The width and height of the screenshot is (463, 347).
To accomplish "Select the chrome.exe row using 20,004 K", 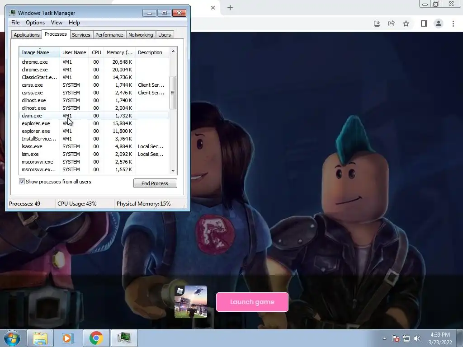I will click(x=94, y=70).
